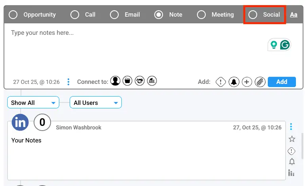Click the LinkedIn icon on the note
Image resolution: width=307 pixels, height=186 pixels.
pyautogui.click(x=20, y=123)
